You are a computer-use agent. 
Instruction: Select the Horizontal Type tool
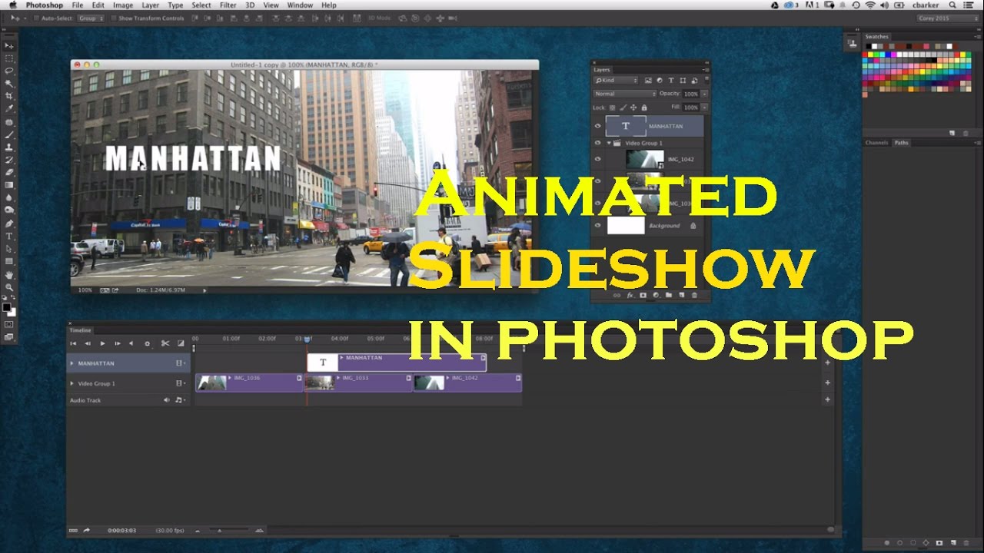tap(9, 237)
